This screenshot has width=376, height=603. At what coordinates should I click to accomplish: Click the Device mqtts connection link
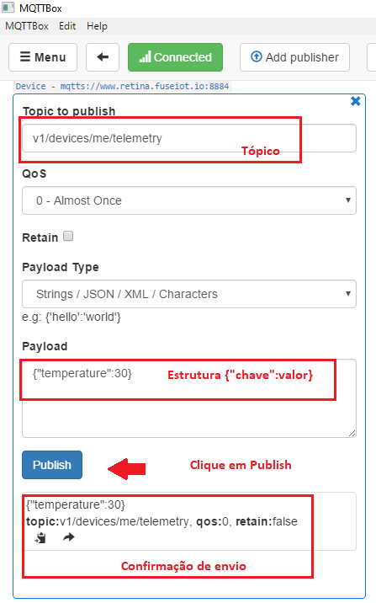(122, 86)
